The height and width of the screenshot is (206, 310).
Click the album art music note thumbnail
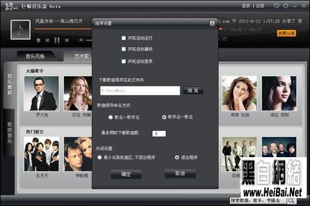pyautogui.click(x=20, y=30)
